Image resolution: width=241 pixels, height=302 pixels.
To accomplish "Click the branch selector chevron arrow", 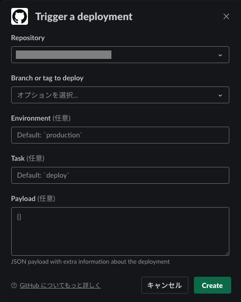I will tap(220, 95).
